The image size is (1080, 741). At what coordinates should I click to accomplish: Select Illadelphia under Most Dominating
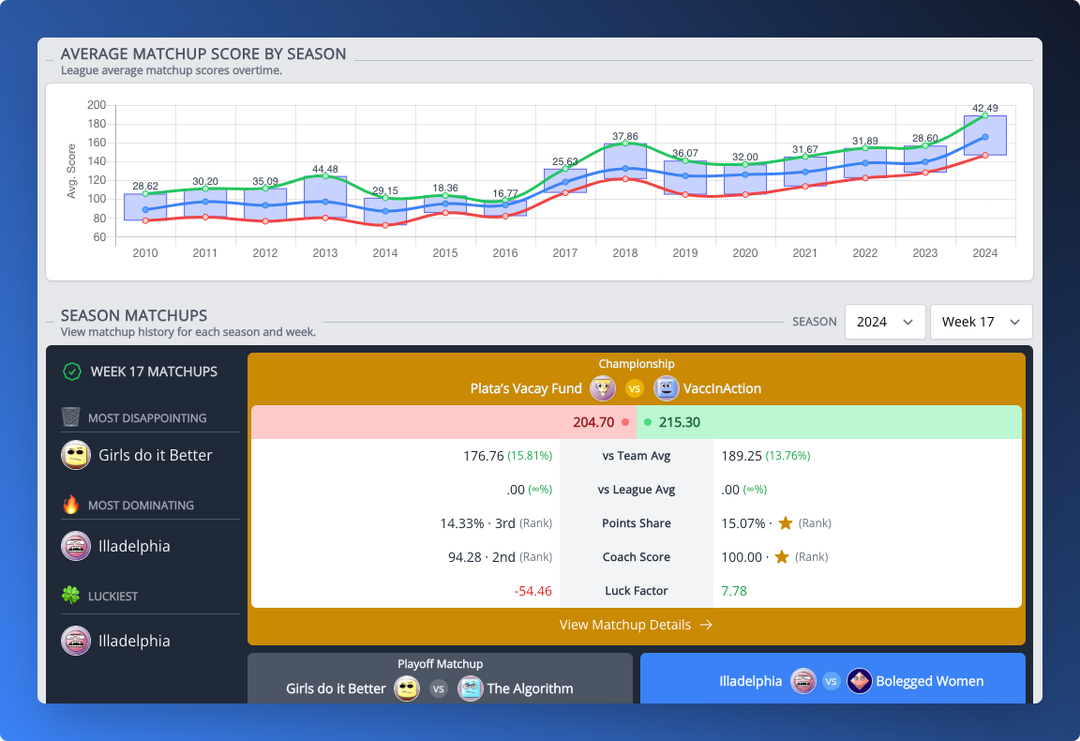pyautogui.click(x=134, y=546)
